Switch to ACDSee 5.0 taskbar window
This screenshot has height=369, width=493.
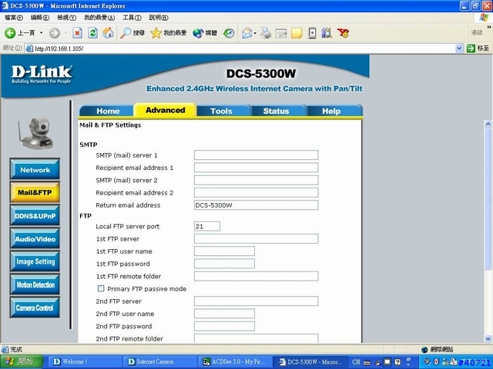[x=234, y=362]
